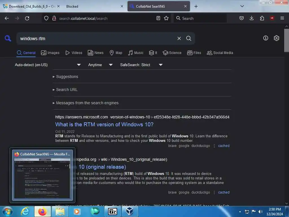Click the taskbar clock showing 2:50 PM
The image size is (289, 217).
pyautogui.click(x=275, y=212)
